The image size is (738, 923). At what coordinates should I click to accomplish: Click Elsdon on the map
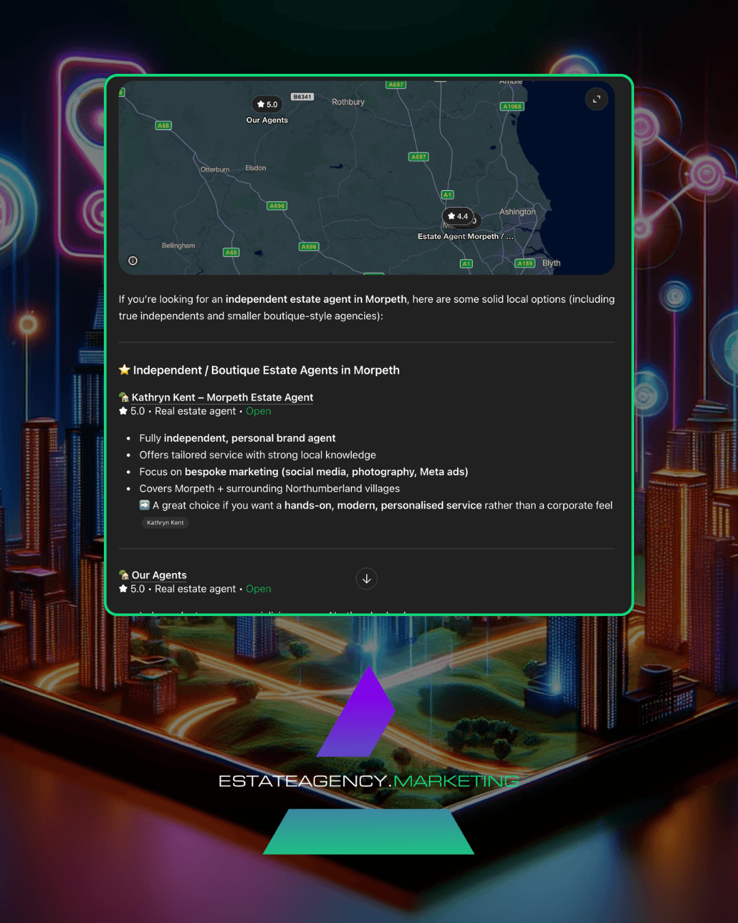256,168
